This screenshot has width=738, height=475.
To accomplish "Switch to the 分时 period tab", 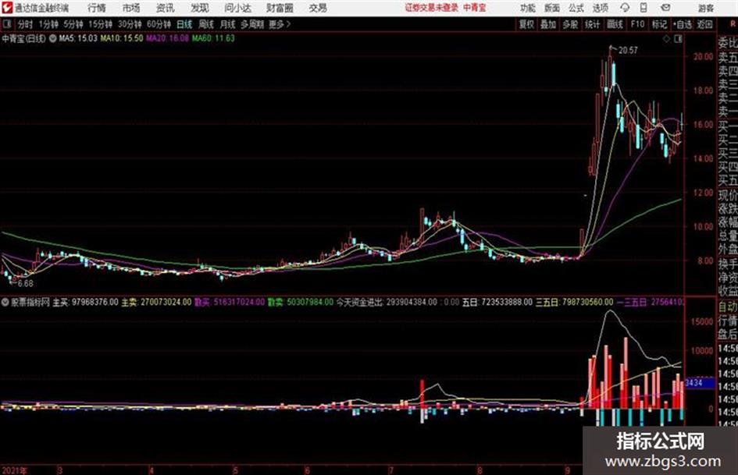I will tap(26, 24).
